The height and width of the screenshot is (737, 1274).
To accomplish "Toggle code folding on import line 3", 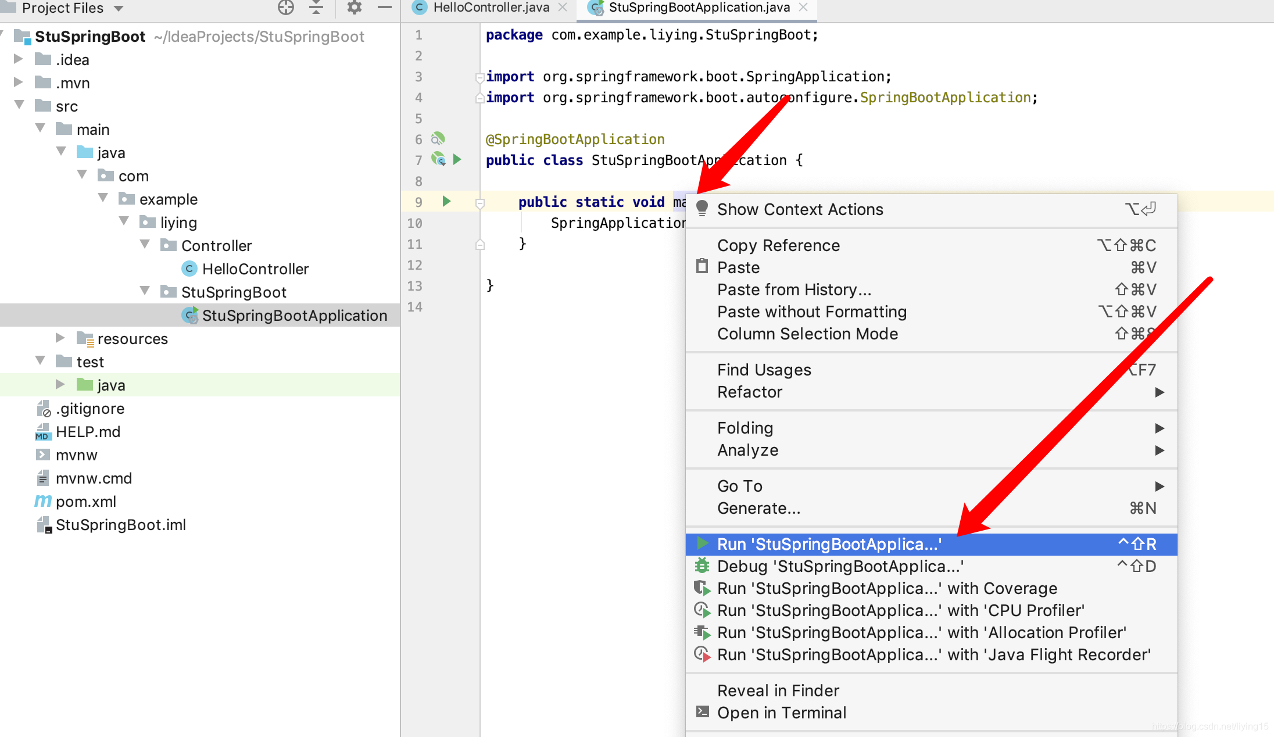I will click(479, 77).
